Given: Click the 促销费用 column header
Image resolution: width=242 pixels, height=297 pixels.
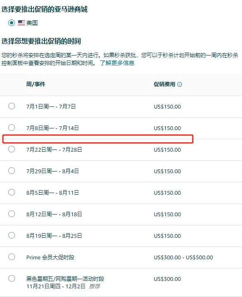Looking at the screenshot, I should click(x=164, y=84).
